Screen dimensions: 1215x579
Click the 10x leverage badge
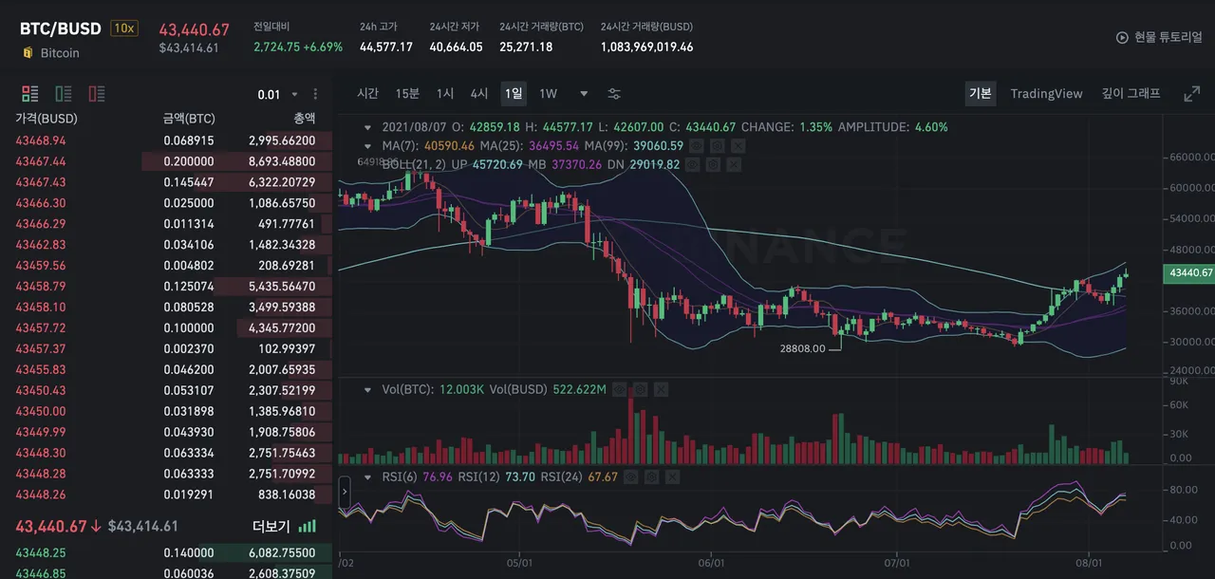123,28
